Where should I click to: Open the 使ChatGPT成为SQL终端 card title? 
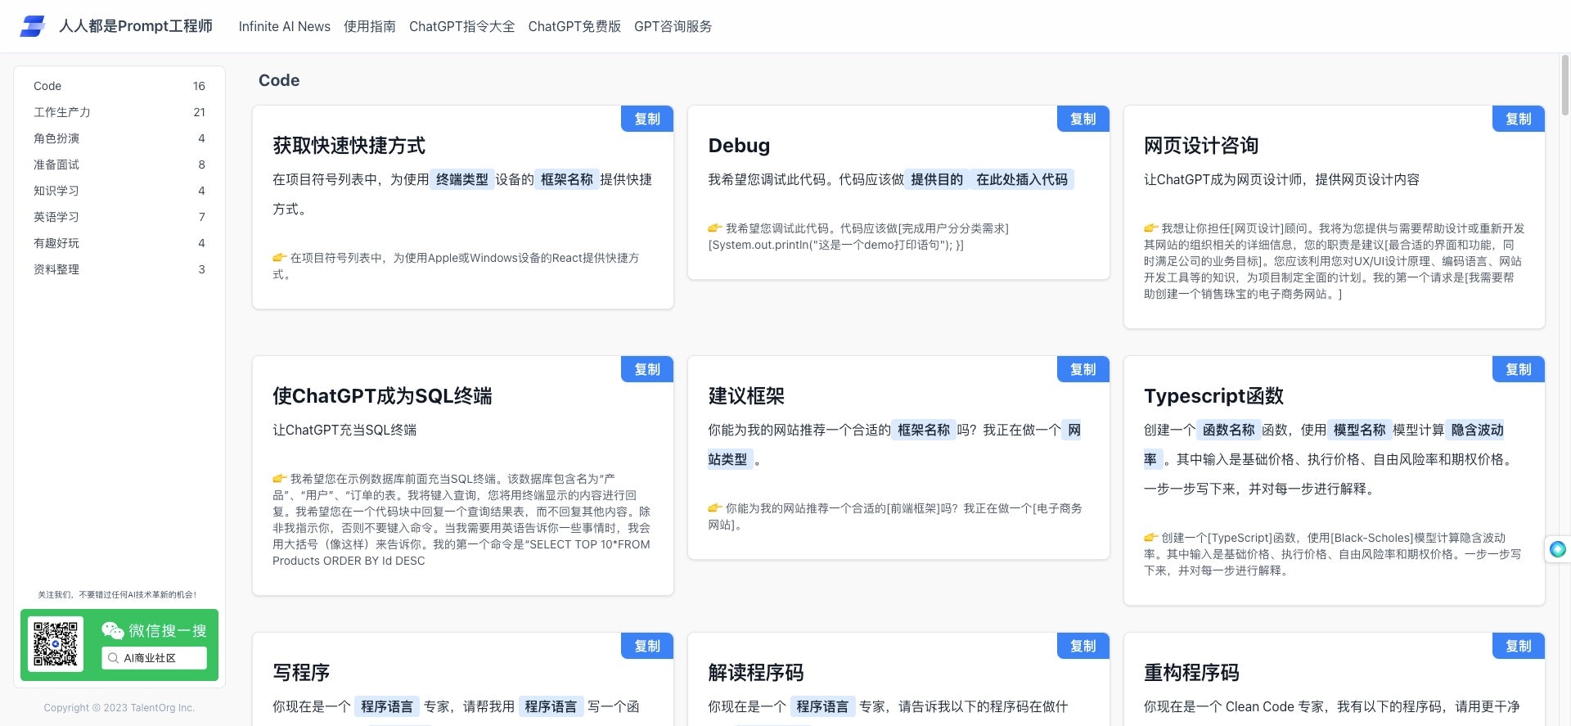[x=382, y=396]
